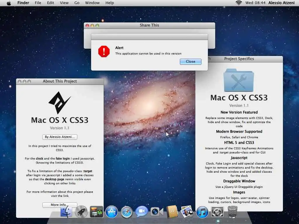Viewport: 299px width, 224px height.
Task: Open the Trash in the dock
Action: (x=232, y=212)
